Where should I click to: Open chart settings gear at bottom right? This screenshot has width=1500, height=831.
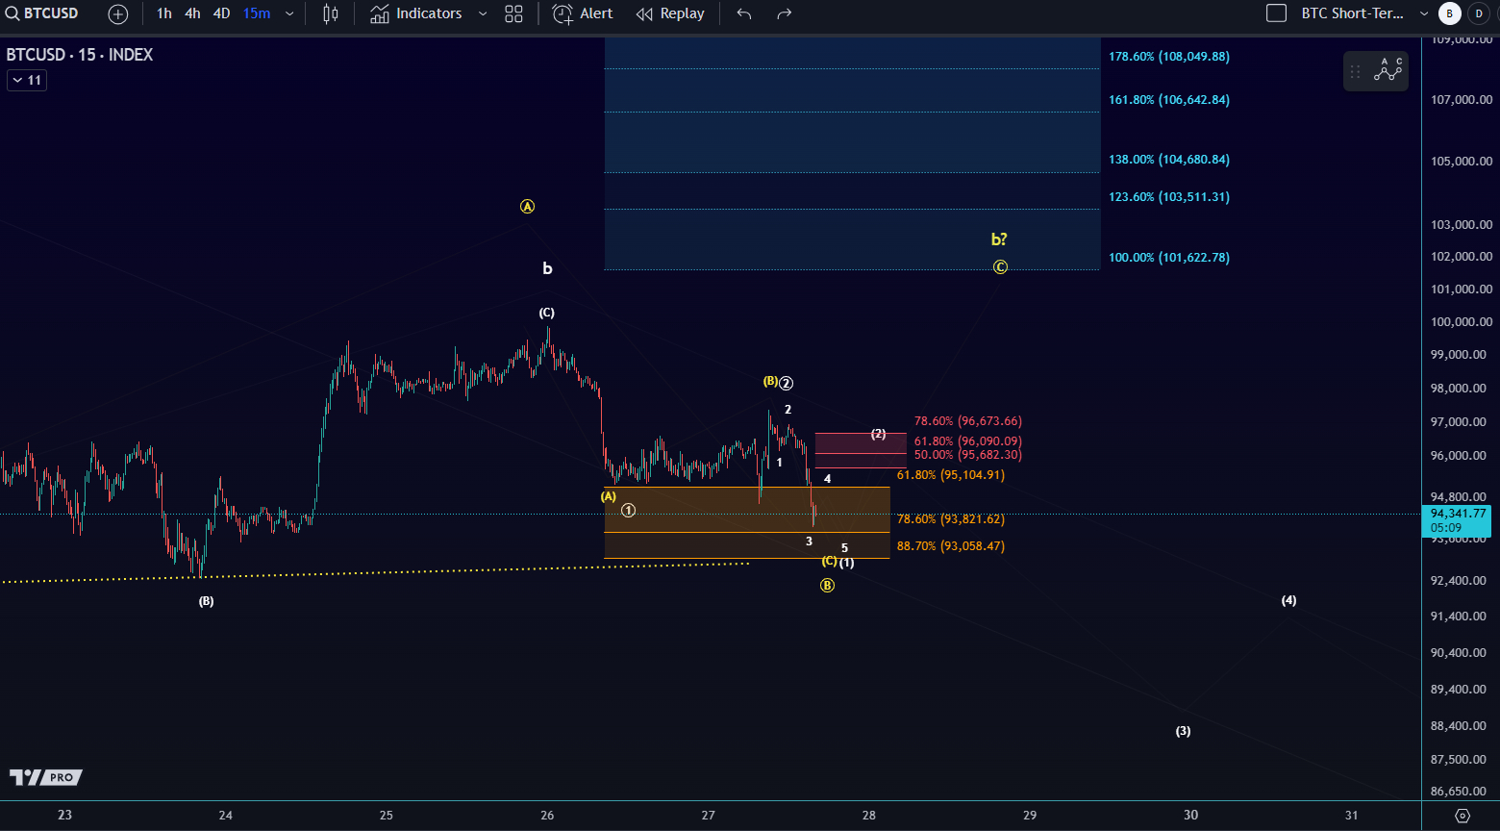(x=1462, y=816)
